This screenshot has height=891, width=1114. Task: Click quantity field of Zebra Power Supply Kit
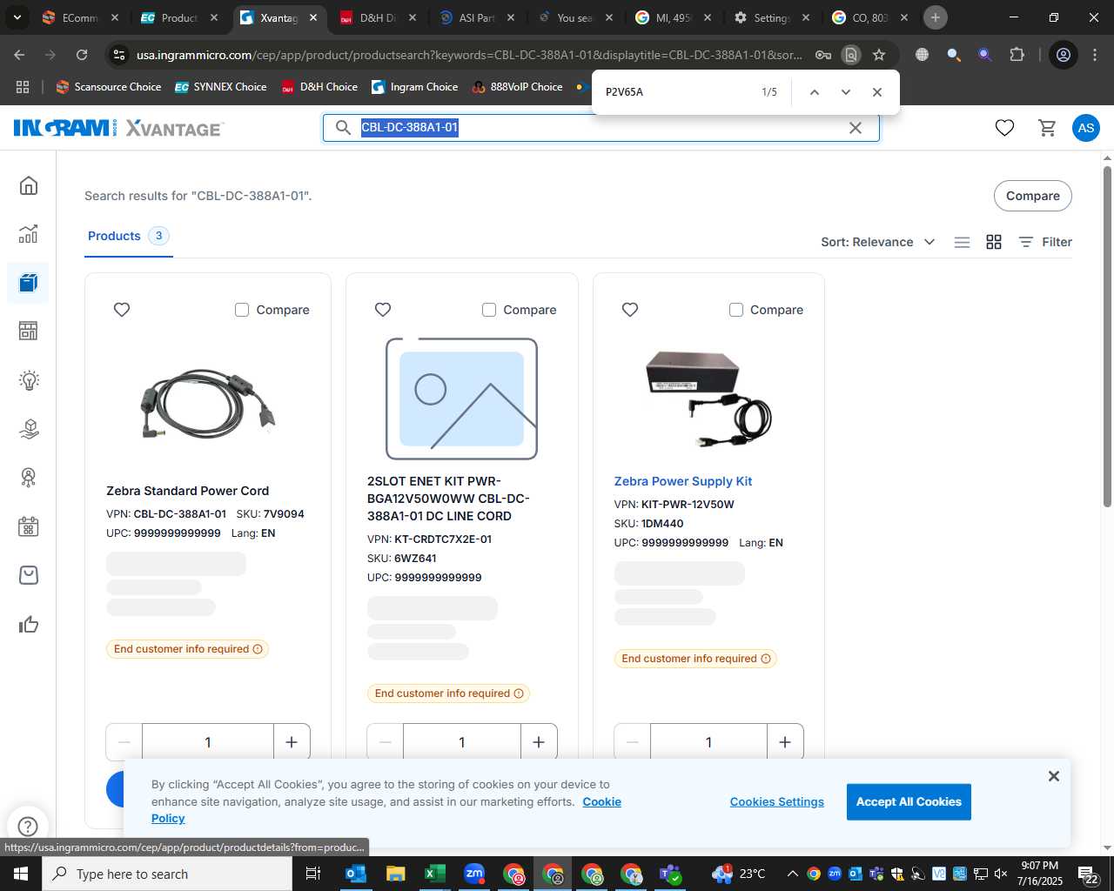pos(708,742)
